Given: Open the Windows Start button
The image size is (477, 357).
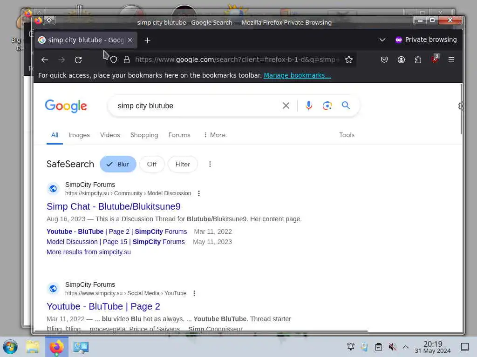Looking at the screenshot, I should pyautogui.click(x=10, y=347).
